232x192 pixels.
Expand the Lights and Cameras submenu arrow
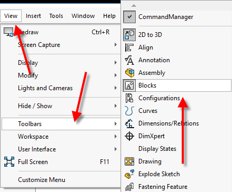click(x=116, y=88)
